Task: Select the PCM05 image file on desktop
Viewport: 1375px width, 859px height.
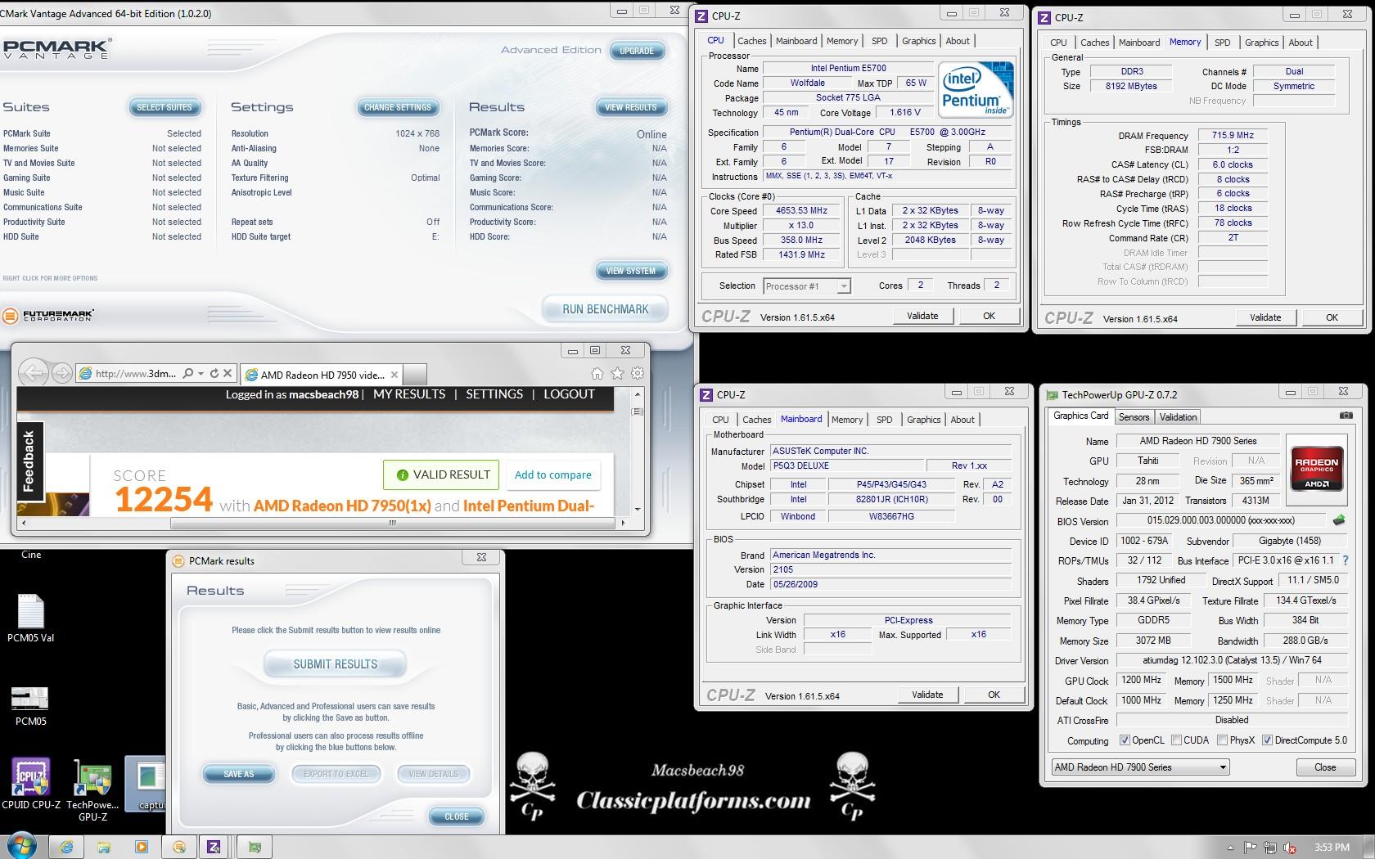Action: [x=30, y=707]
